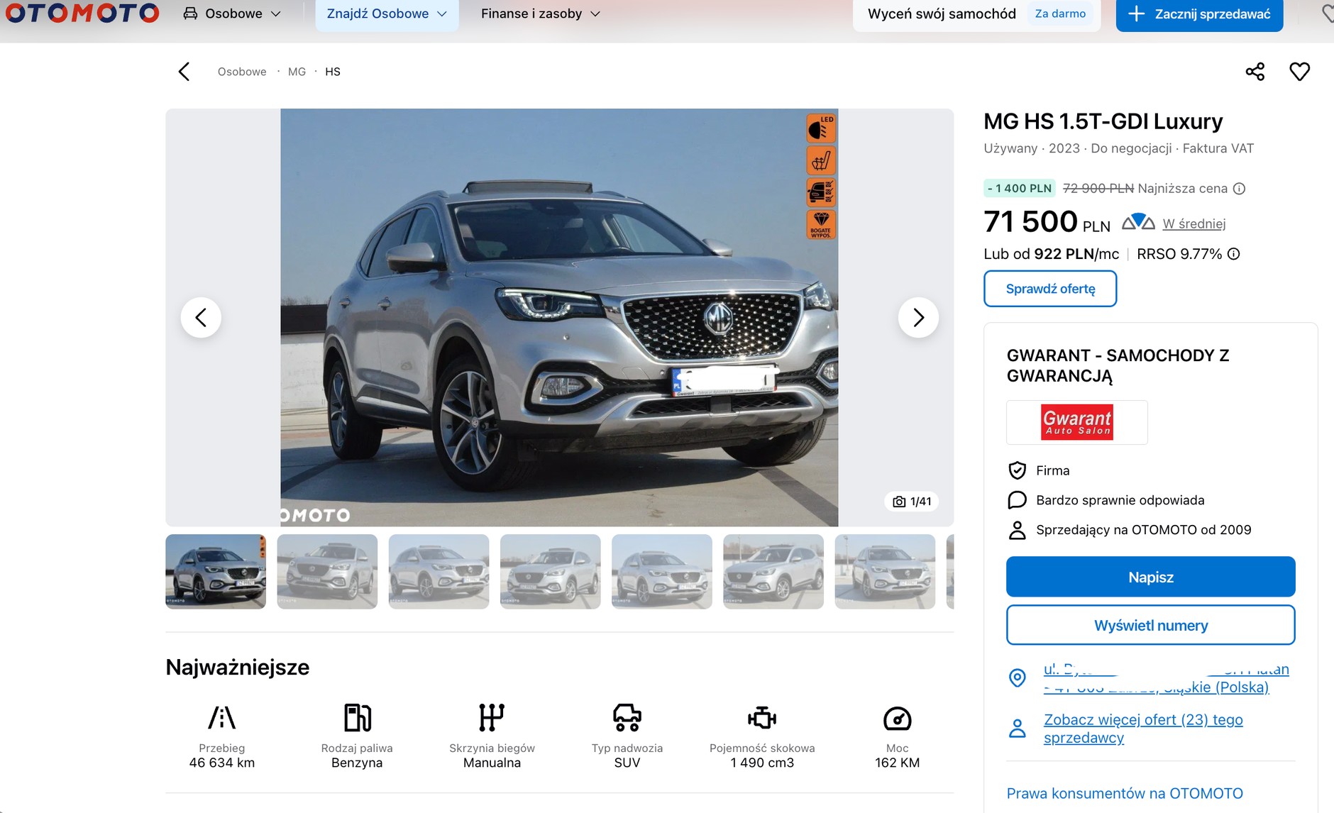
Task: Select the seventh gallery thumbnail
Action: 885,571
